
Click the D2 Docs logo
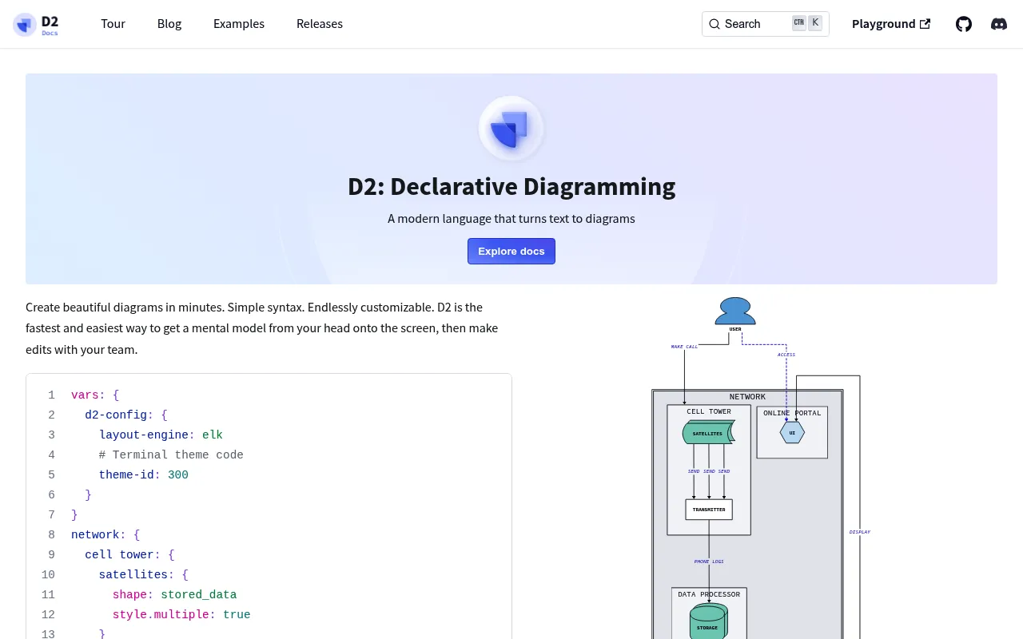pos(37,24)
